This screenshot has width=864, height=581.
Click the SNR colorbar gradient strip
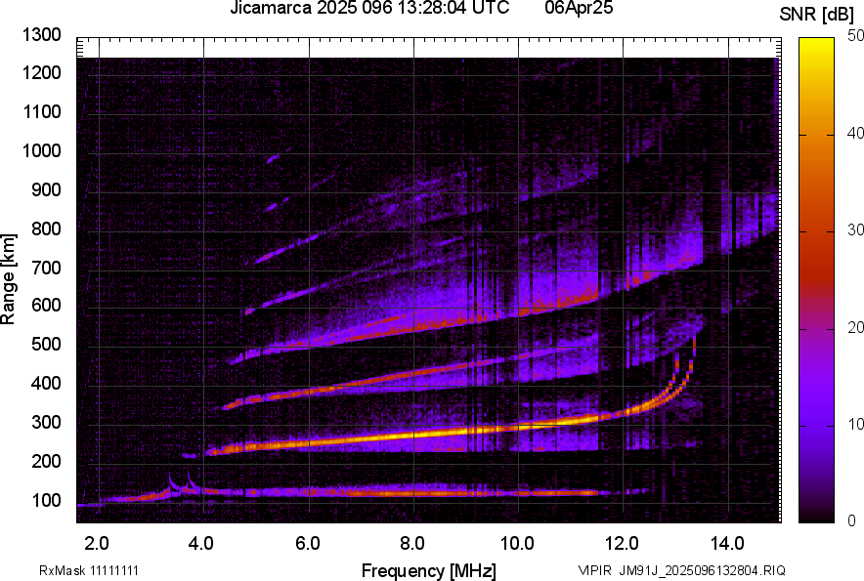(x=817, y=280)
